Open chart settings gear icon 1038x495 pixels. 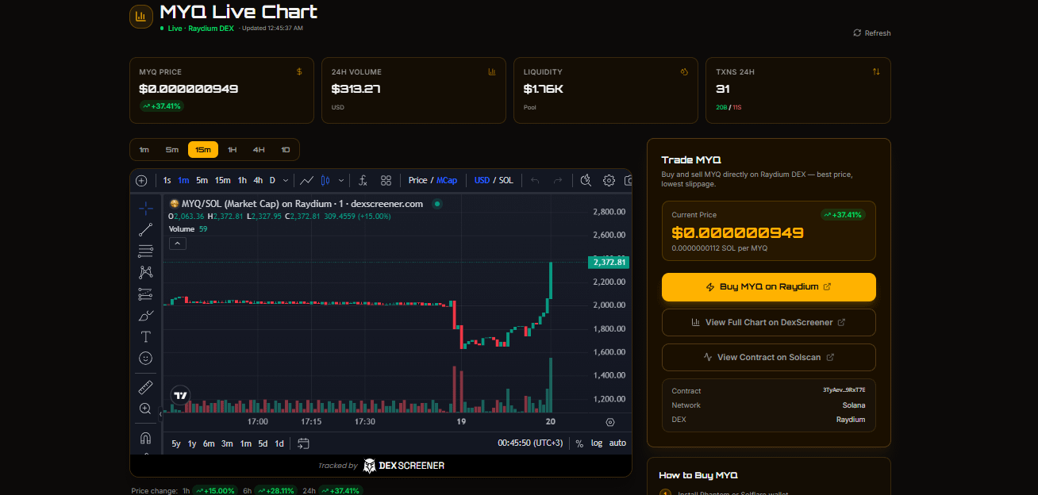[x=609, y=180]
